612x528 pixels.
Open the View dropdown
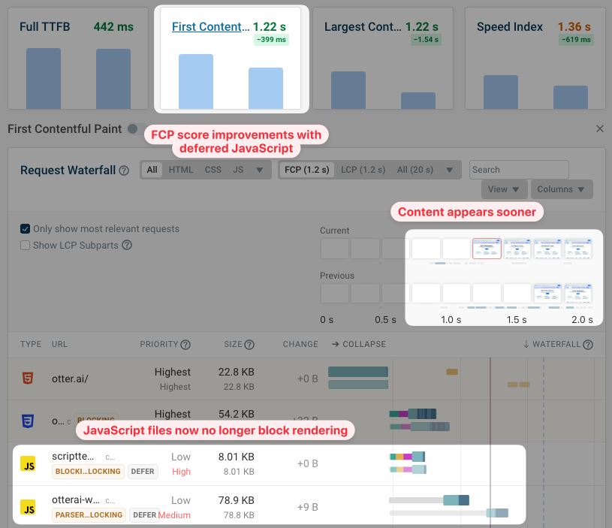[505, 189]
